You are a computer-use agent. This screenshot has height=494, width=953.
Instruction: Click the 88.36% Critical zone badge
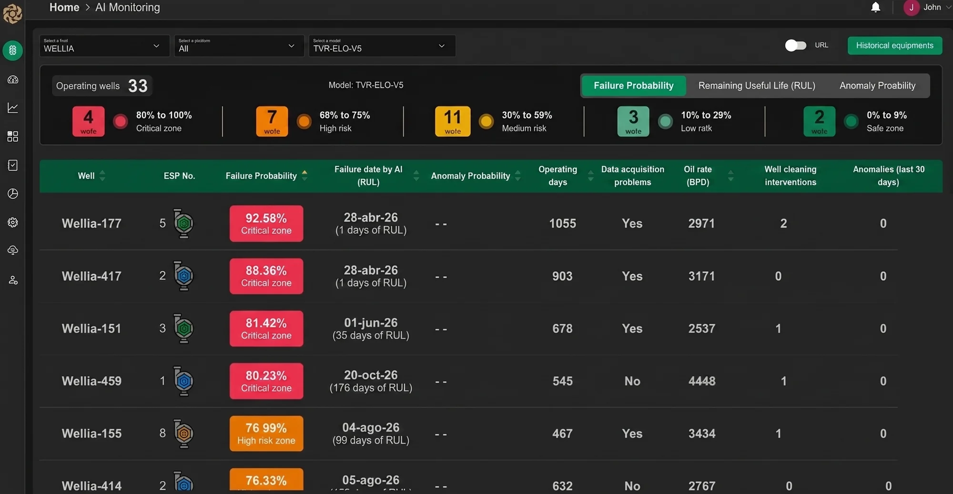coord(266,276)
